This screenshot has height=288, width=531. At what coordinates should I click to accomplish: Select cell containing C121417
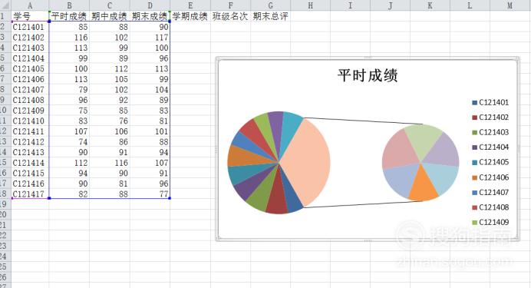point(30,194)
